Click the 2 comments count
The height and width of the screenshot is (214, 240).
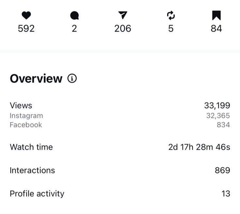[74, 29]
